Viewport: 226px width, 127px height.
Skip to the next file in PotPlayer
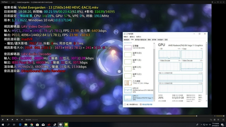coord(17,119)
